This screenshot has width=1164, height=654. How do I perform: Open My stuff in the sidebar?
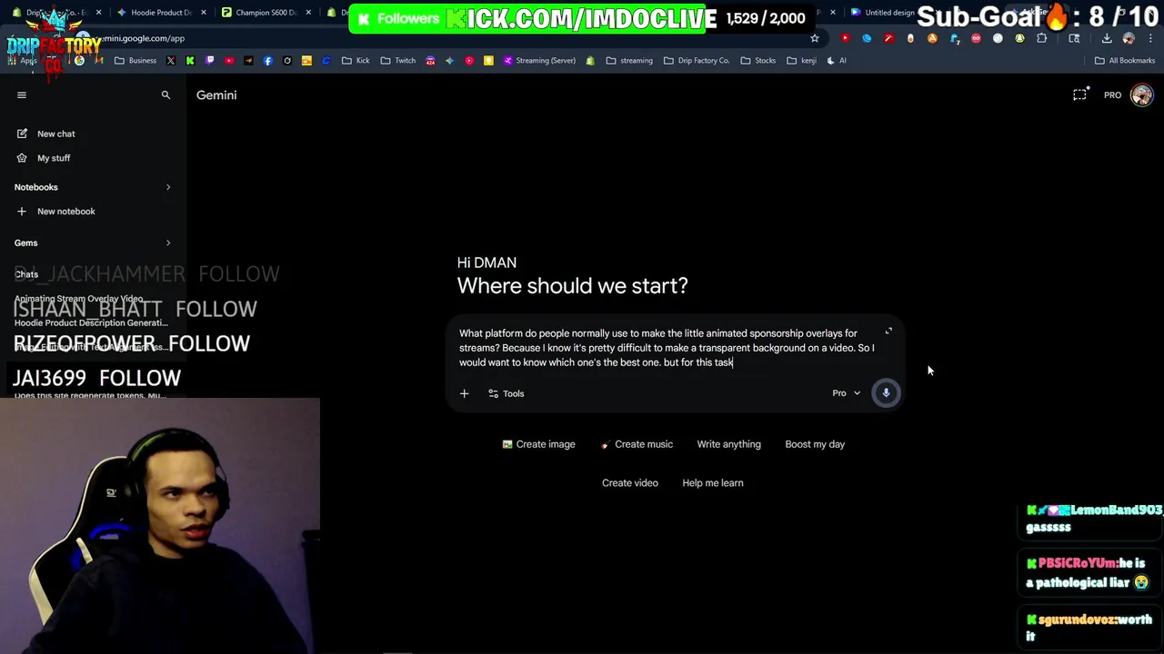tap(93, 158)
